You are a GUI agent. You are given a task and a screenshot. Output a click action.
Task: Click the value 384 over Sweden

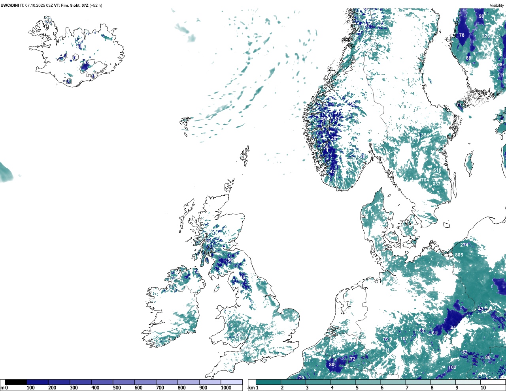(425, 135)
